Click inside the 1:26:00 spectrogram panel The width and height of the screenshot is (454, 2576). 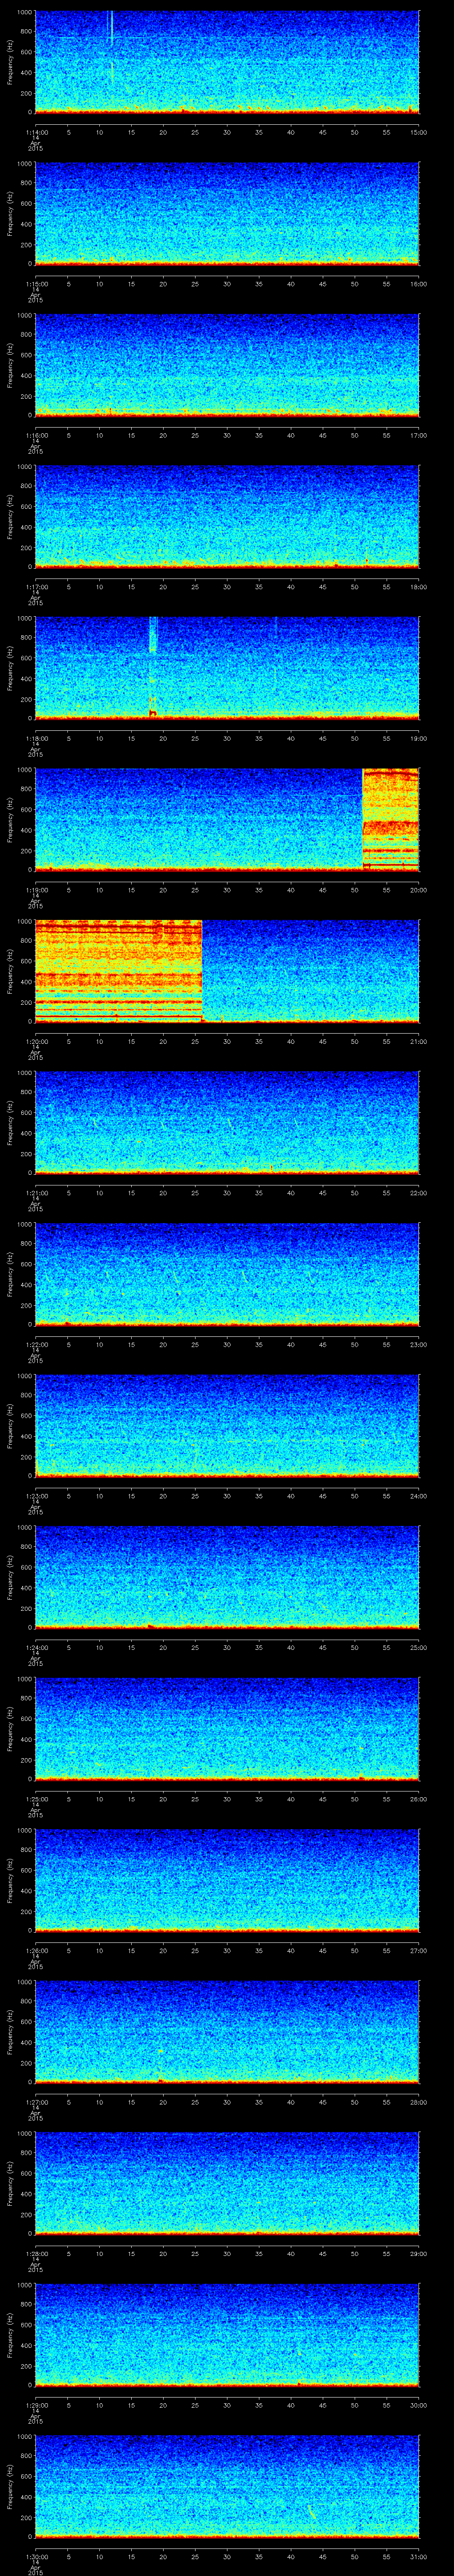(x=227, y=1880)
